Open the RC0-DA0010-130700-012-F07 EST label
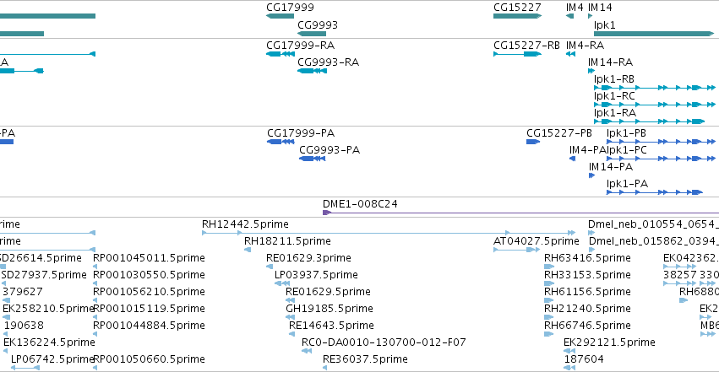Viewport: 719px width, 372px height. click(384, 342)
